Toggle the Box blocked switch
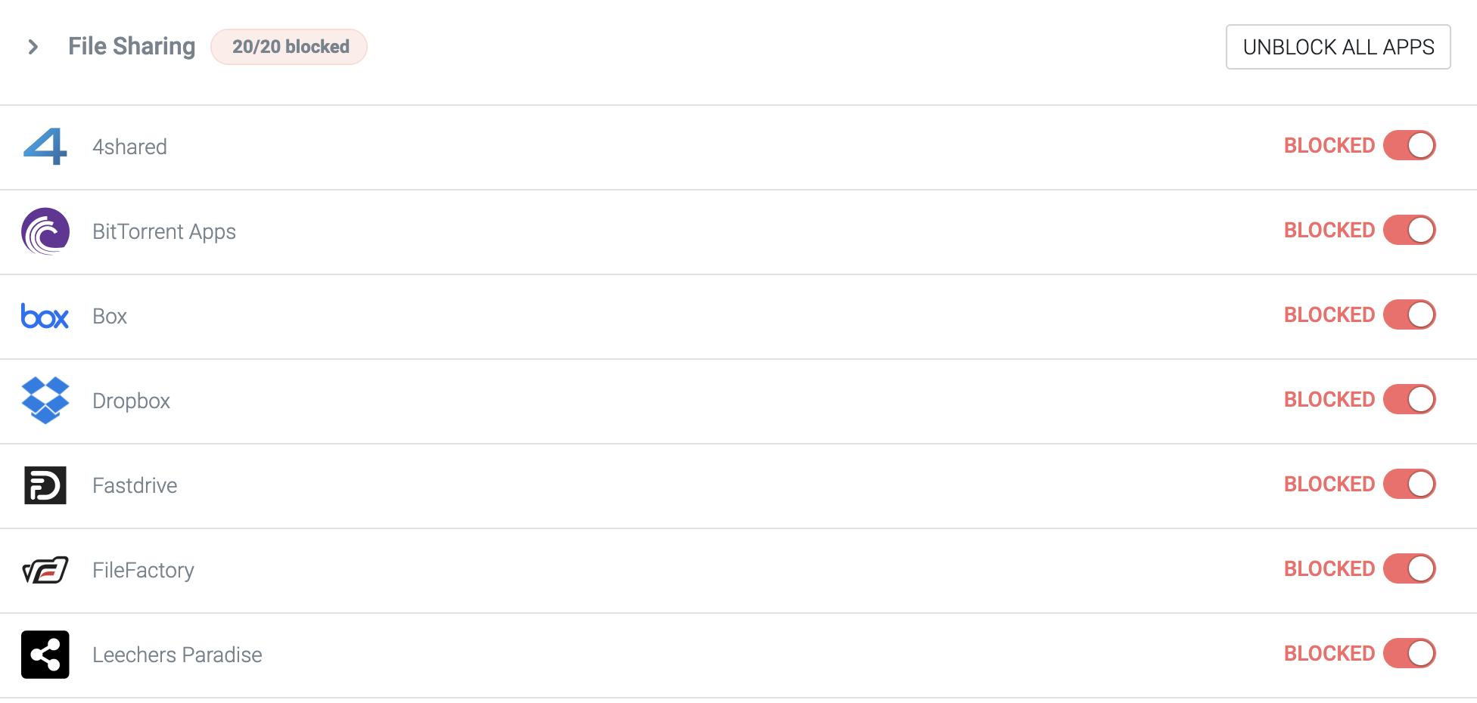 point(1409,314)
